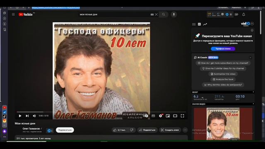
Task: Collapse the vidIQ panel with the chevron
Action: point(252,24)
